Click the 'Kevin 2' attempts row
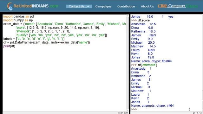The height and width of the screenshot is (114, 203). click(x=140, y=98)
